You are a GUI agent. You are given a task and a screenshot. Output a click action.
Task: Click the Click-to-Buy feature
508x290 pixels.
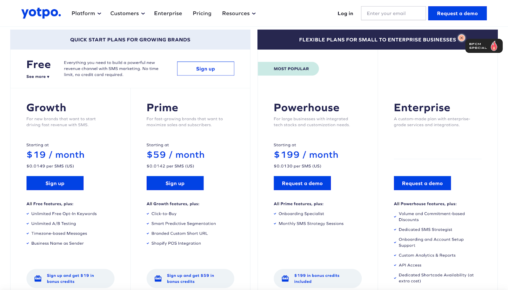164,214
